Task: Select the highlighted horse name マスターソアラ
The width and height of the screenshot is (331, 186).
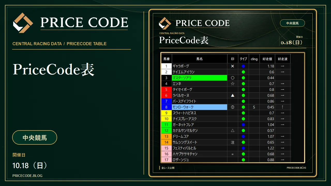Action: (200, 78)
